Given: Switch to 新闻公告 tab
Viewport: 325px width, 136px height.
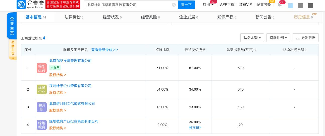Looking at the screenshot, I should click(x=265, y=17).
